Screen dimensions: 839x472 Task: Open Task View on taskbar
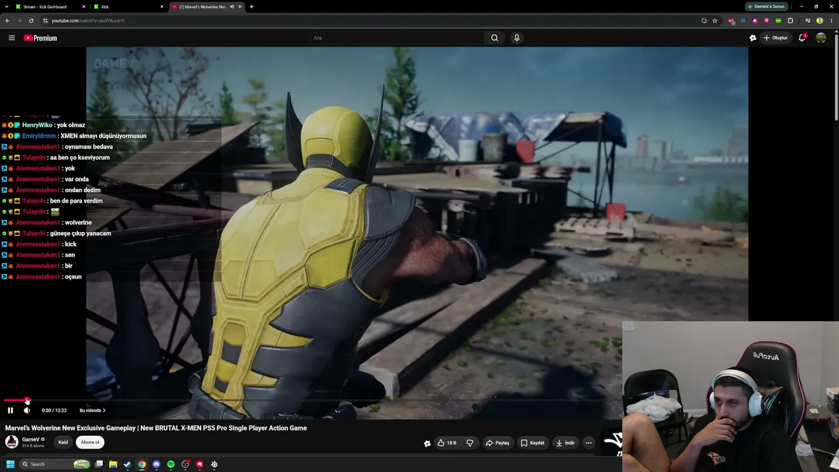tap(99, 464)
